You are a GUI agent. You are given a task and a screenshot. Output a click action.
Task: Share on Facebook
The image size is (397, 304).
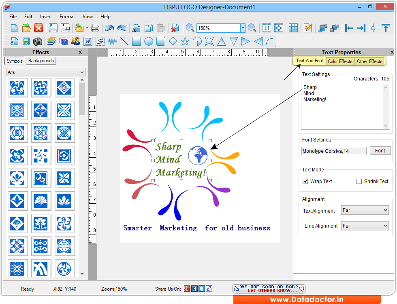point(194,288)
